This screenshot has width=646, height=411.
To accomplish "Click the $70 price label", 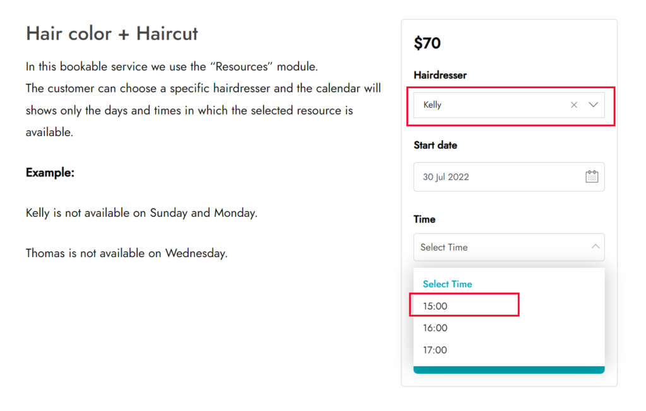I will (427, 43).
